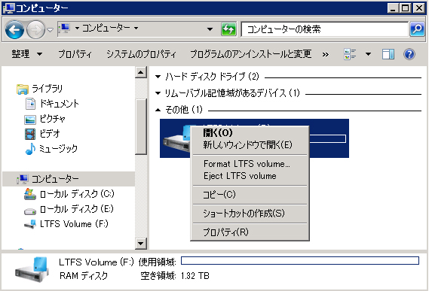
Task: Open the address bar history dropdown
Action: click(210, 29)
